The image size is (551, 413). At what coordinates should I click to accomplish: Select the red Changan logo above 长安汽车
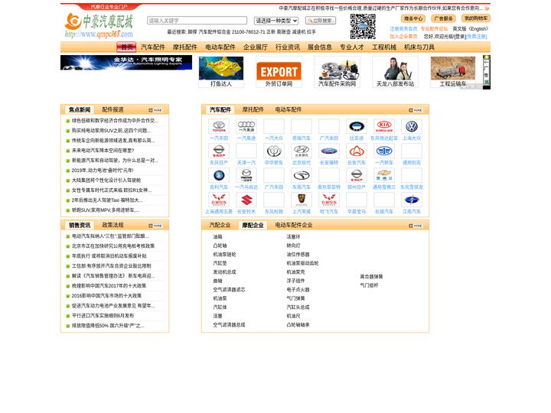point(357,151)
